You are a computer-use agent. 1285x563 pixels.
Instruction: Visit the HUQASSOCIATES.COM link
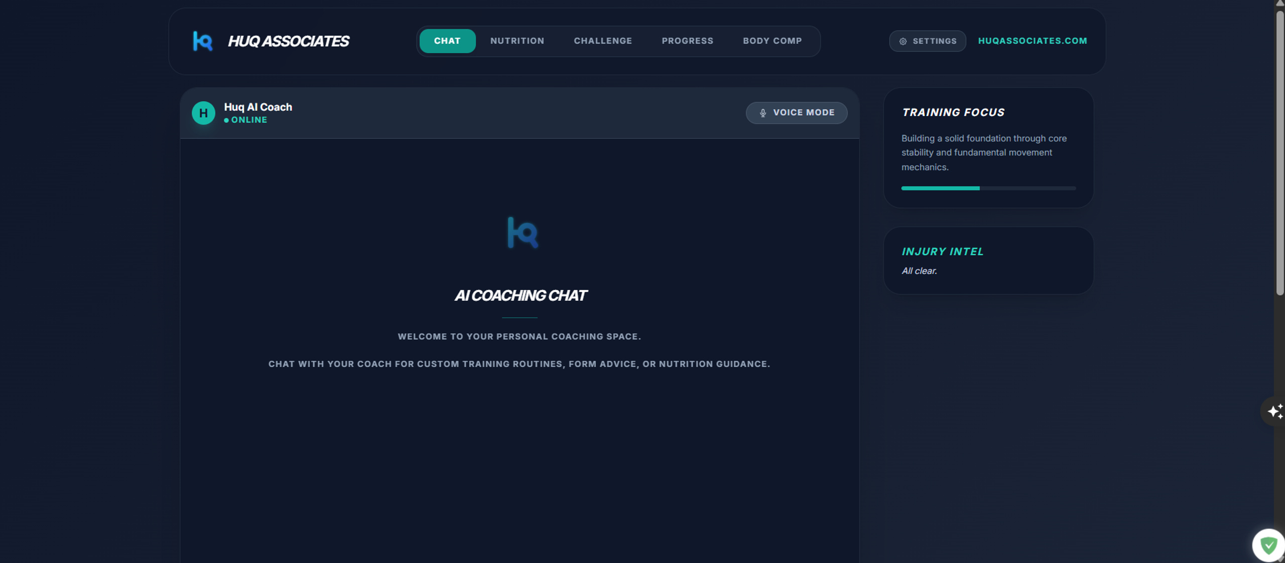(1032, 41)
